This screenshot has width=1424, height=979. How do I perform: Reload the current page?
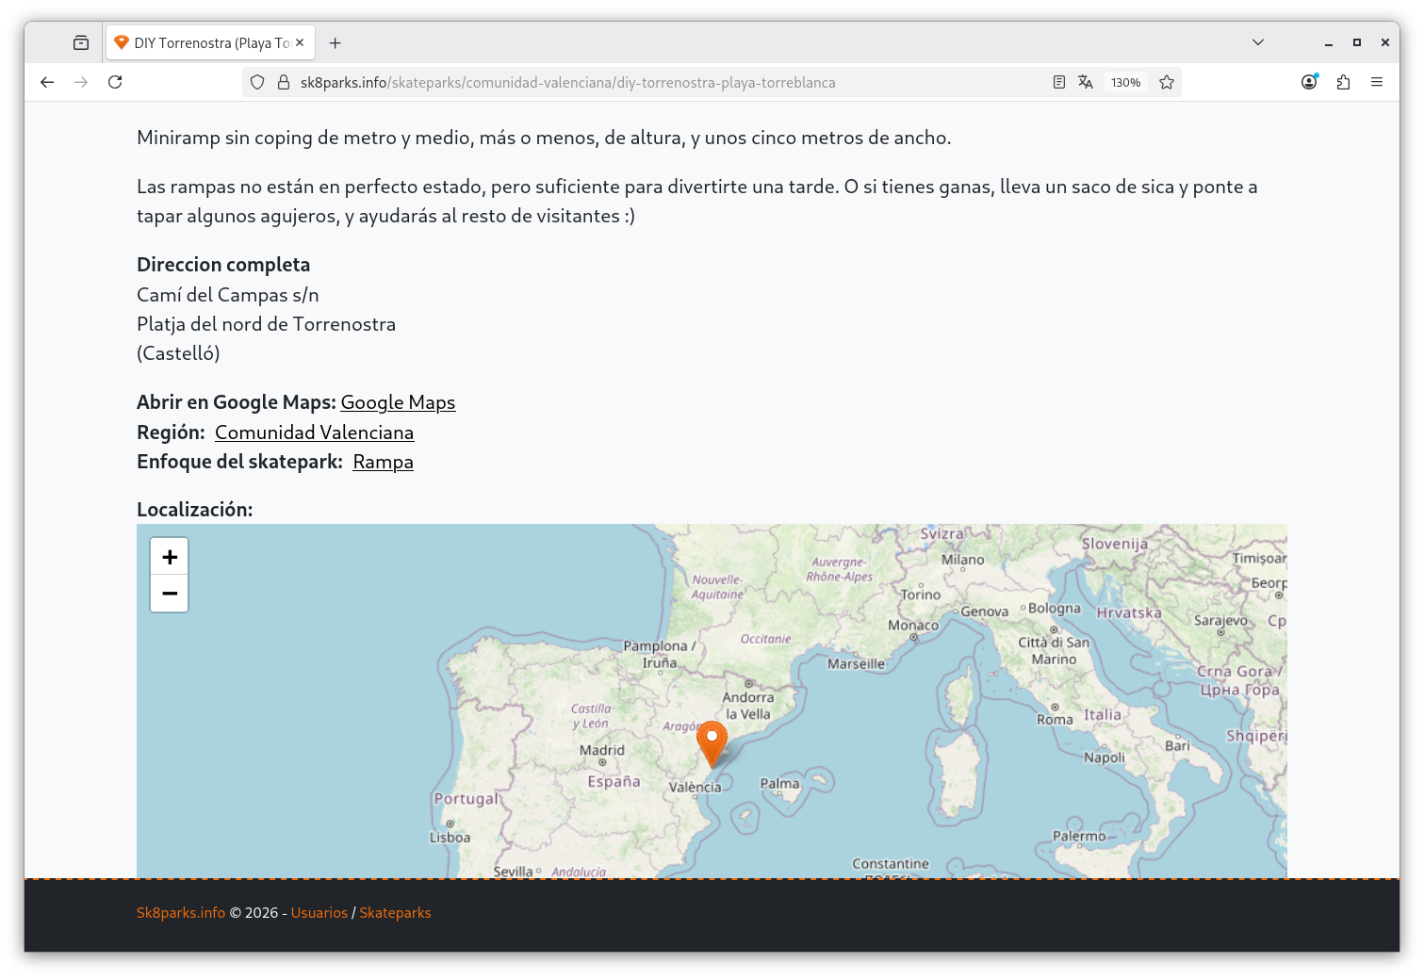(115, 82)
